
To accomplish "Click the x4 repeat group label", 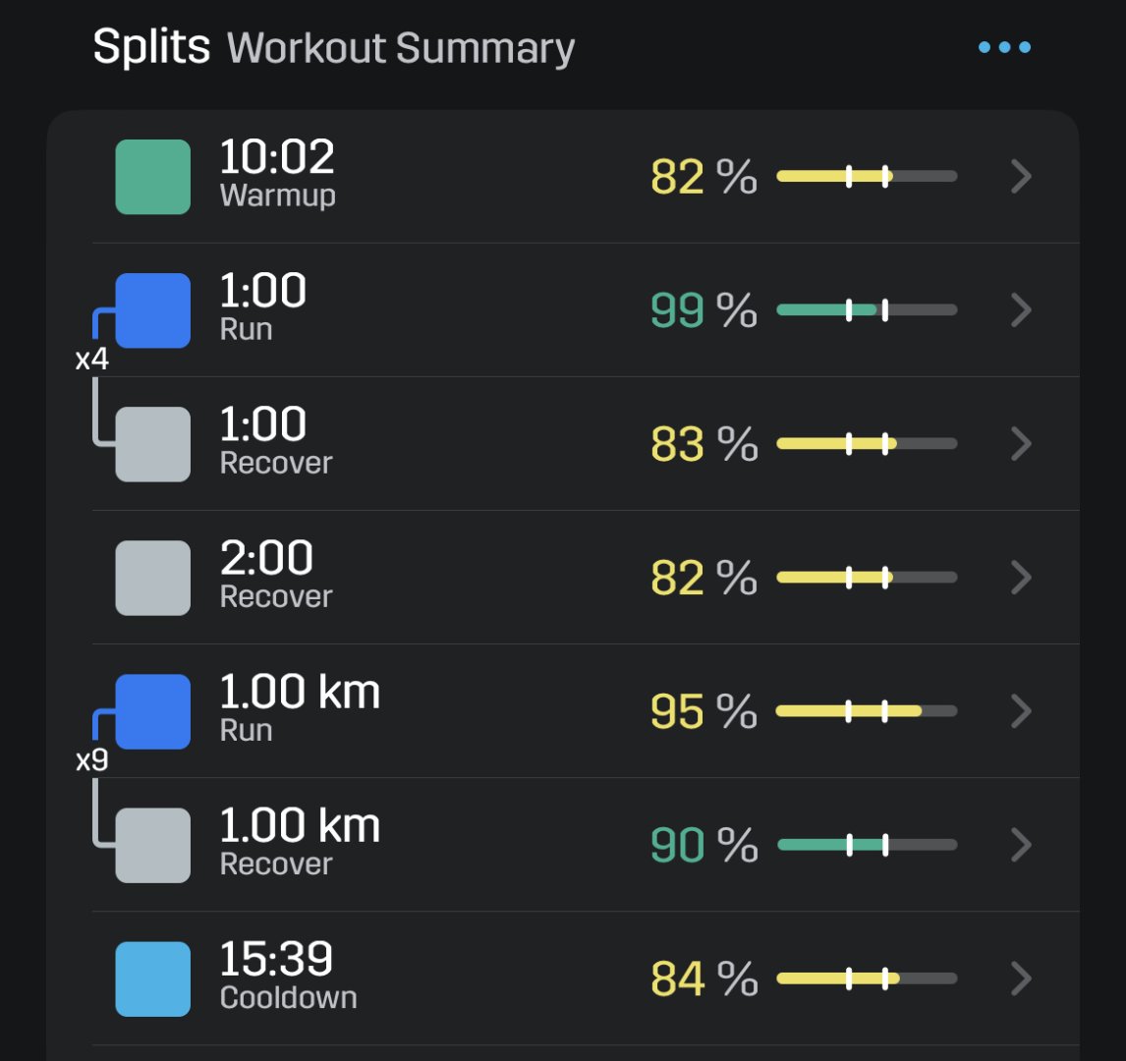I will 92,359.
